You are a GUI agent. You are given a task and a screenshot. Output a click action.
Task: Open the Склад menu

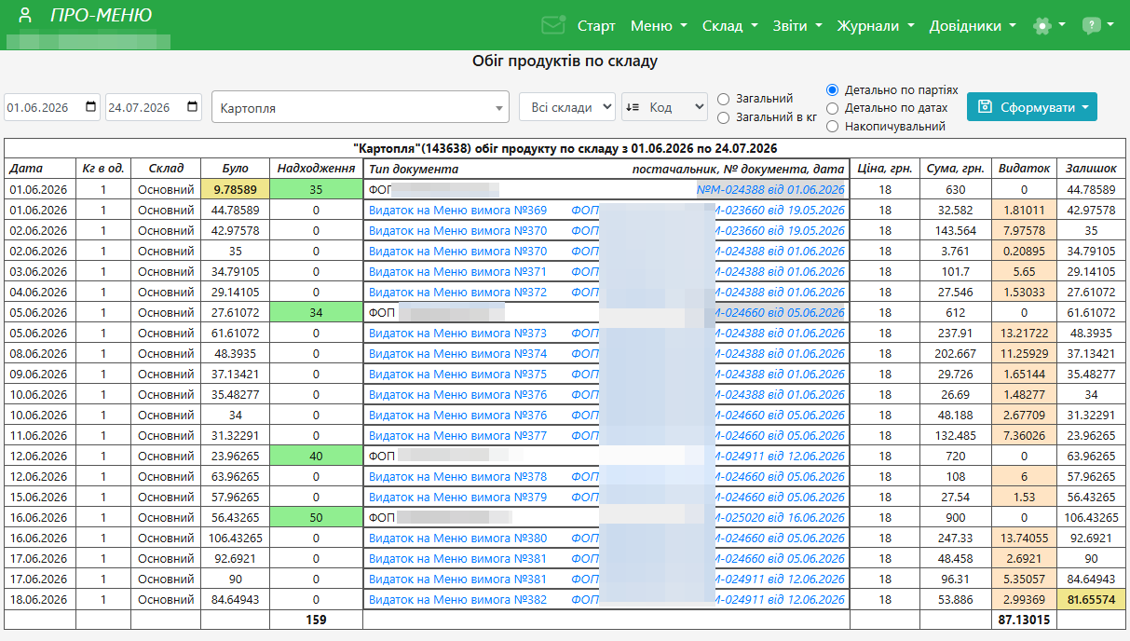click(730, 26)
